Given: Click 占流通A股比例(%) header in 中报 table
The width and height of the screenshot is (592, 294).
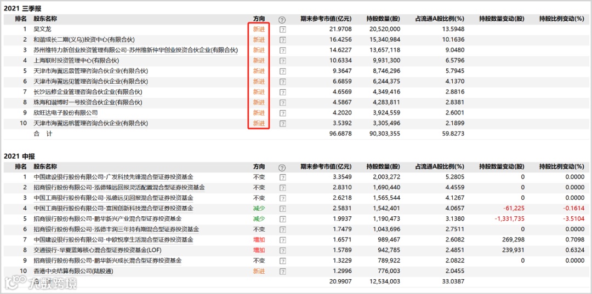Looking at the screenshot, I should point(440,167).
